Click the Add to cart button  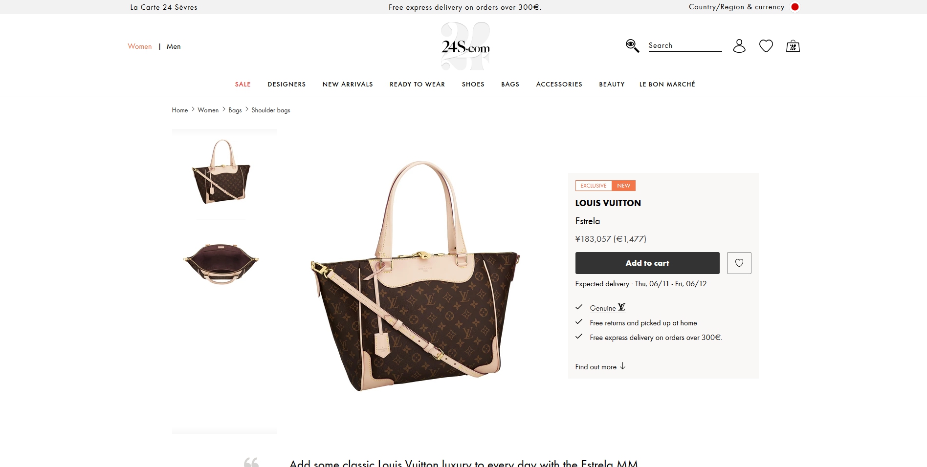tap(647, 263)
